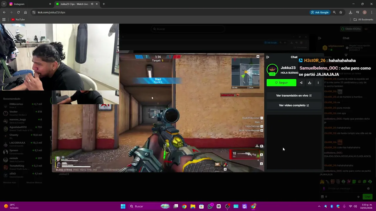Open the Chrome three-dot menu
The image size is (376, 211).
(x=372, y=12)
